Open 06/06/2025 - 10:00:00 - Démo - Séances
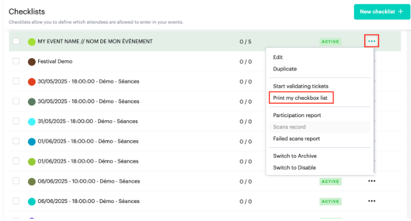The image size is (411, 221). (x=88, y=181)
